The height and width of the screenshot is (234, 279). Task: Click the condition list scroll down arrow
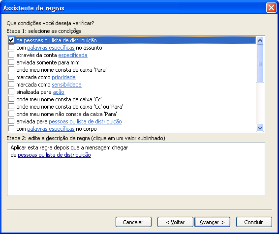coord(260,128)
